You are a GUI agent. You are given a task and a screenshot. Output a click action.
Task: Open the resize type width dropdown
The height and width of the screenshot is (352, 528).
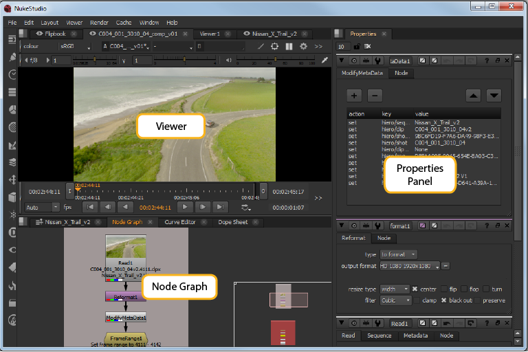coord(395,289)
